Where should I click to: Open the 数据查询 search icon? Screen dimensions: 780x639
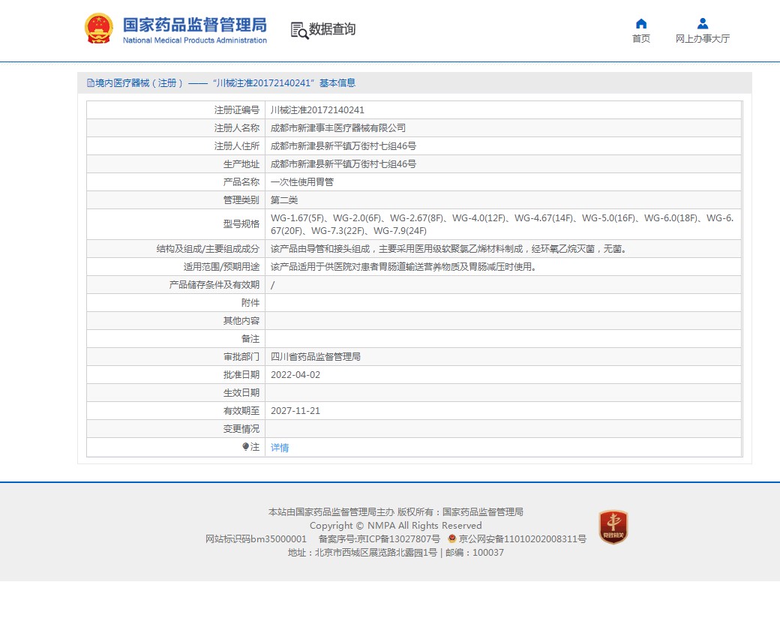point(299,30)
